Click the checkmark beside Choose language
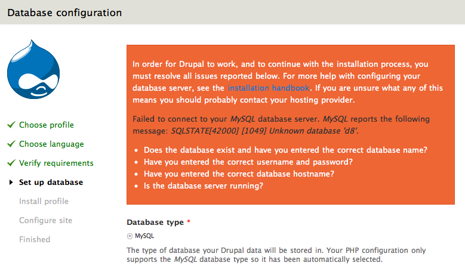465x275 pixels. click(x=11, y=144)
